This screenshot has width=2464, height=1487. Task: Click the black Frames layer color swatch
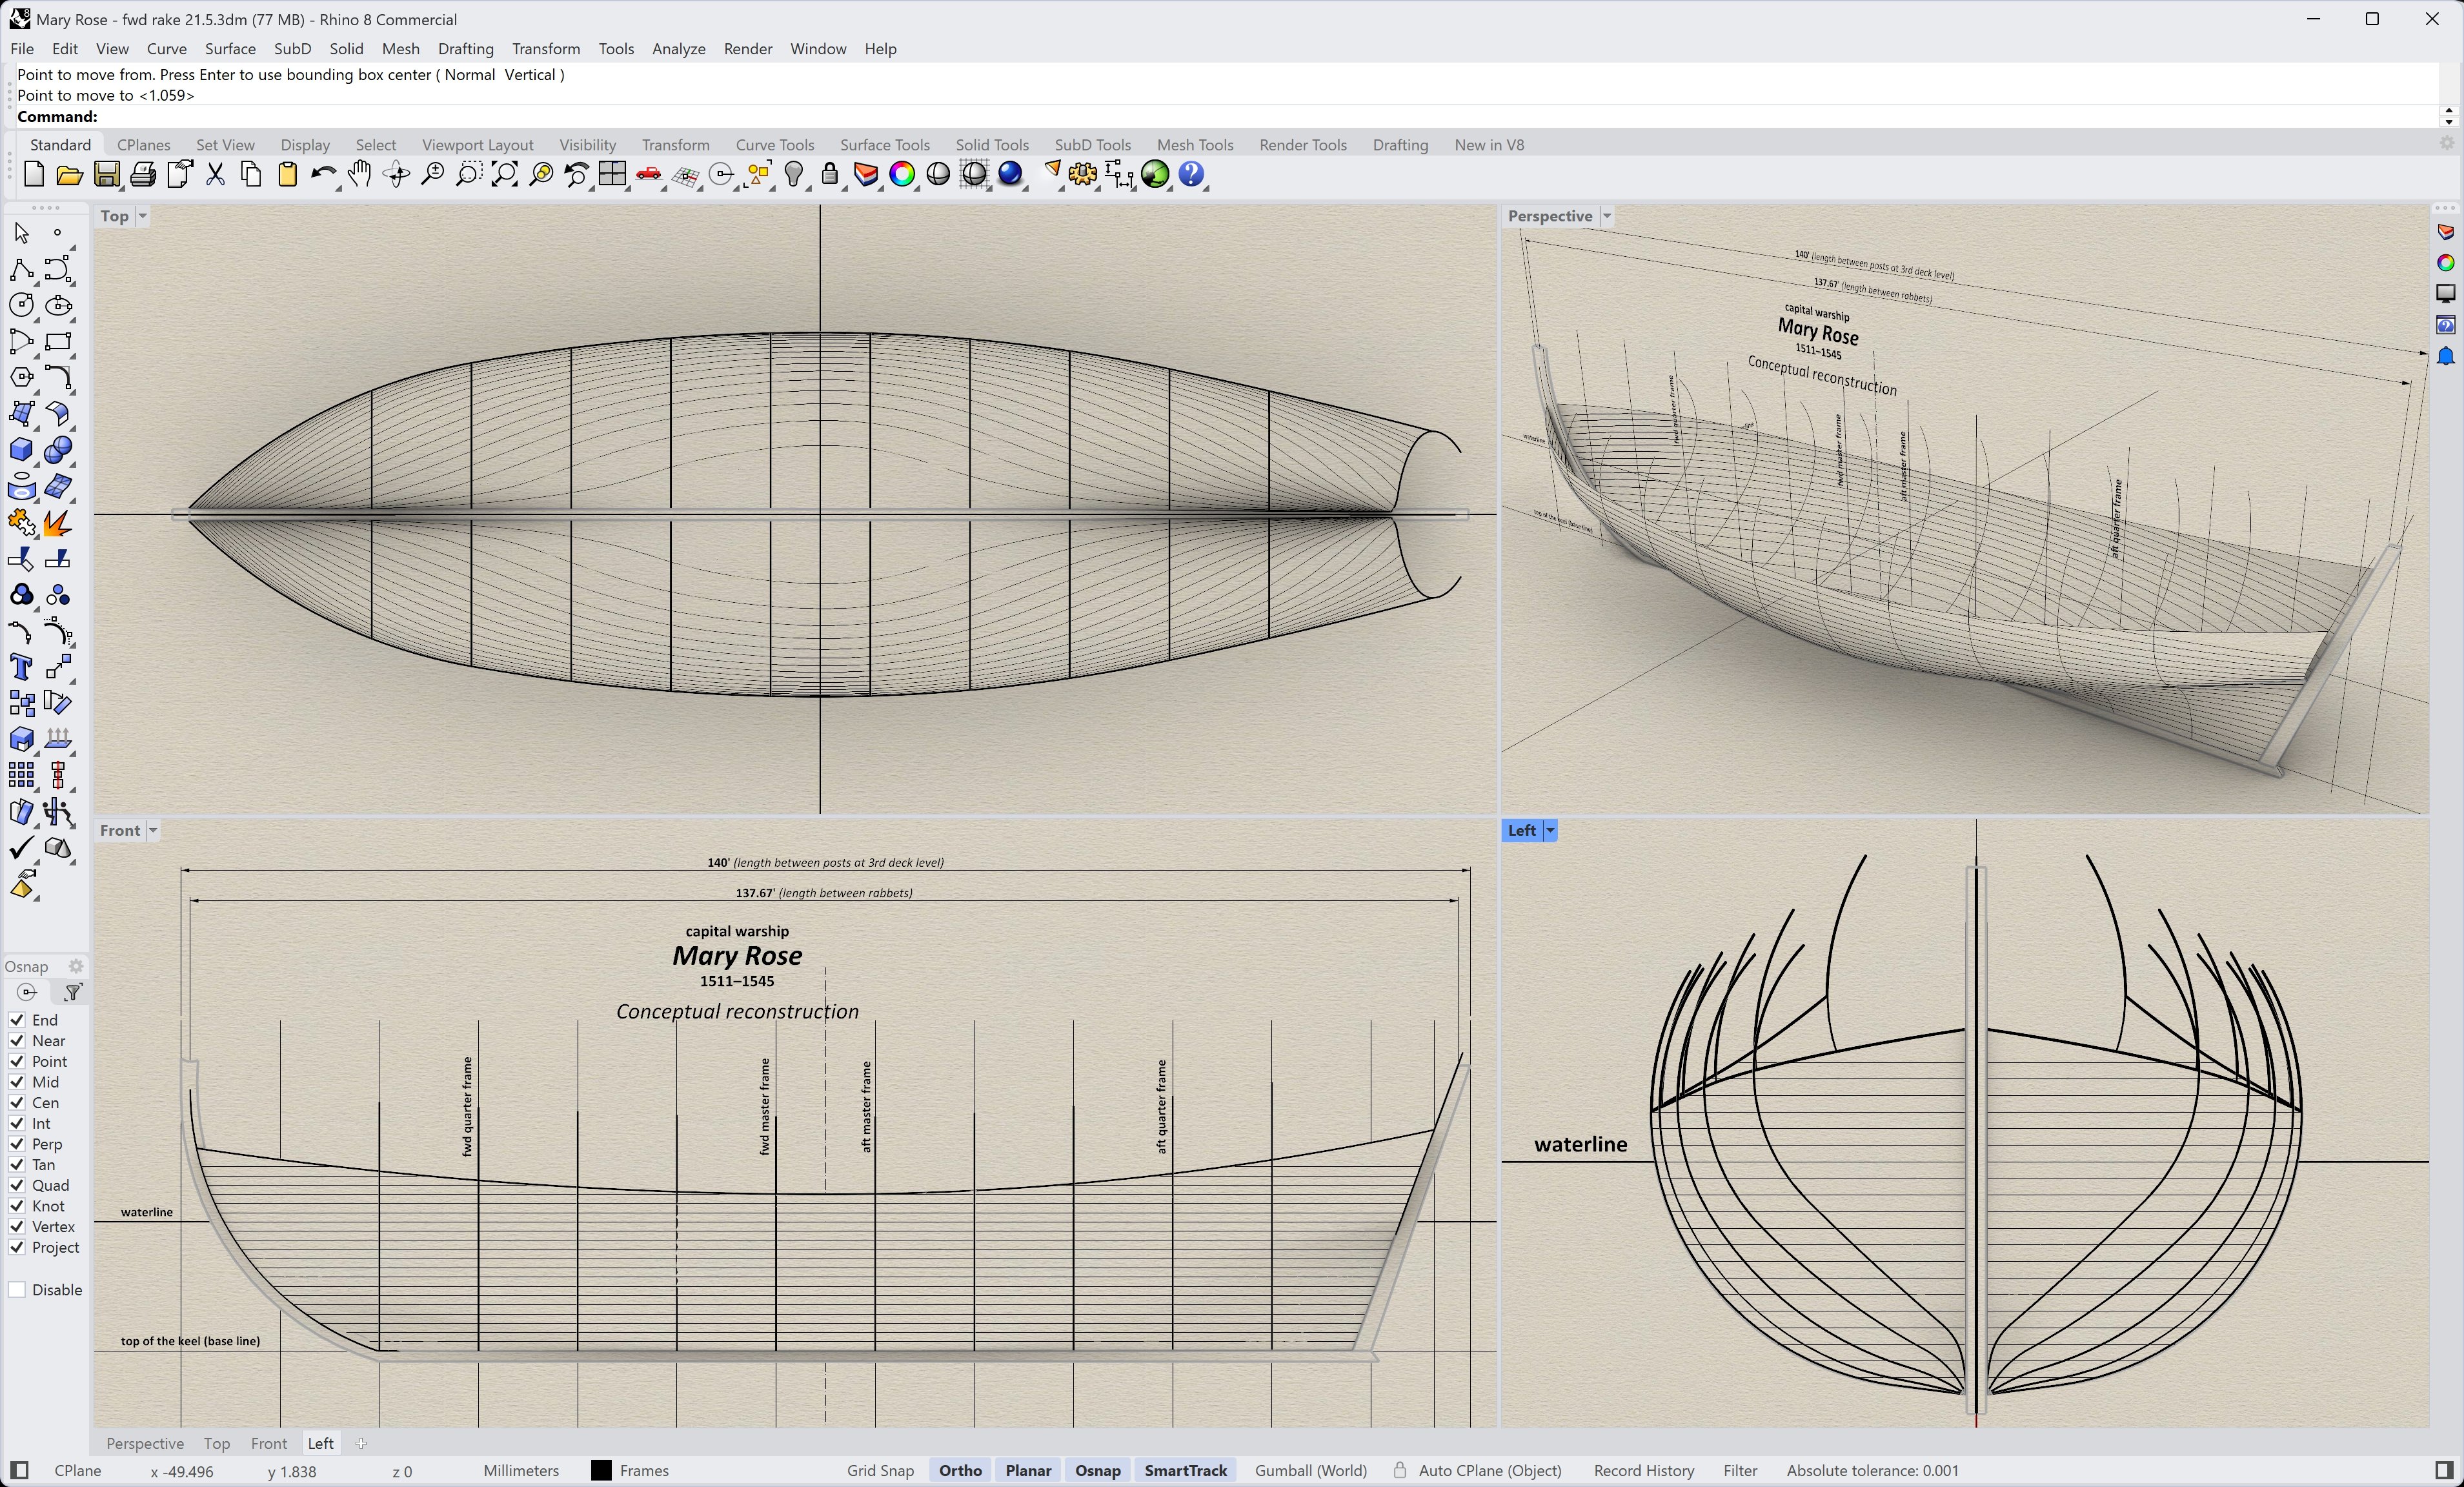tap(601, 1471)
